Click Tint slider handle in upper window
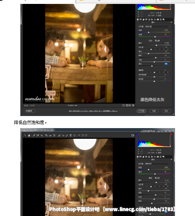195x216 pixels. tap(155, 37)
